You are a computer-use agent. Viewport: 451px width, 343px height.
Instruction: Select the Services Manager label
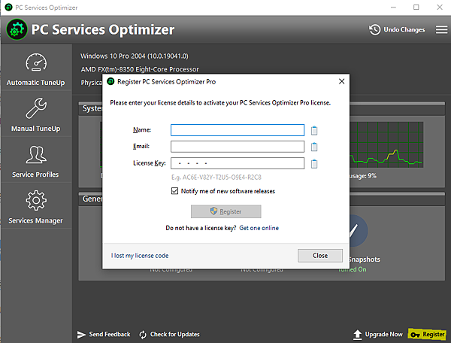(35, 220)
